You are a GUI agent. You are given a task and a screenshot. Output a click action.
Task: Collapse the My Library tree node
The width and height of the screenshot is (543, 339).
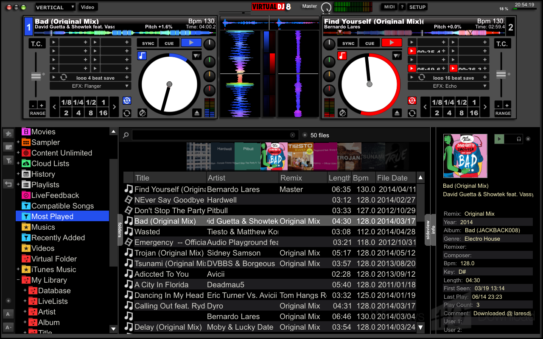(x=18, y=280)
